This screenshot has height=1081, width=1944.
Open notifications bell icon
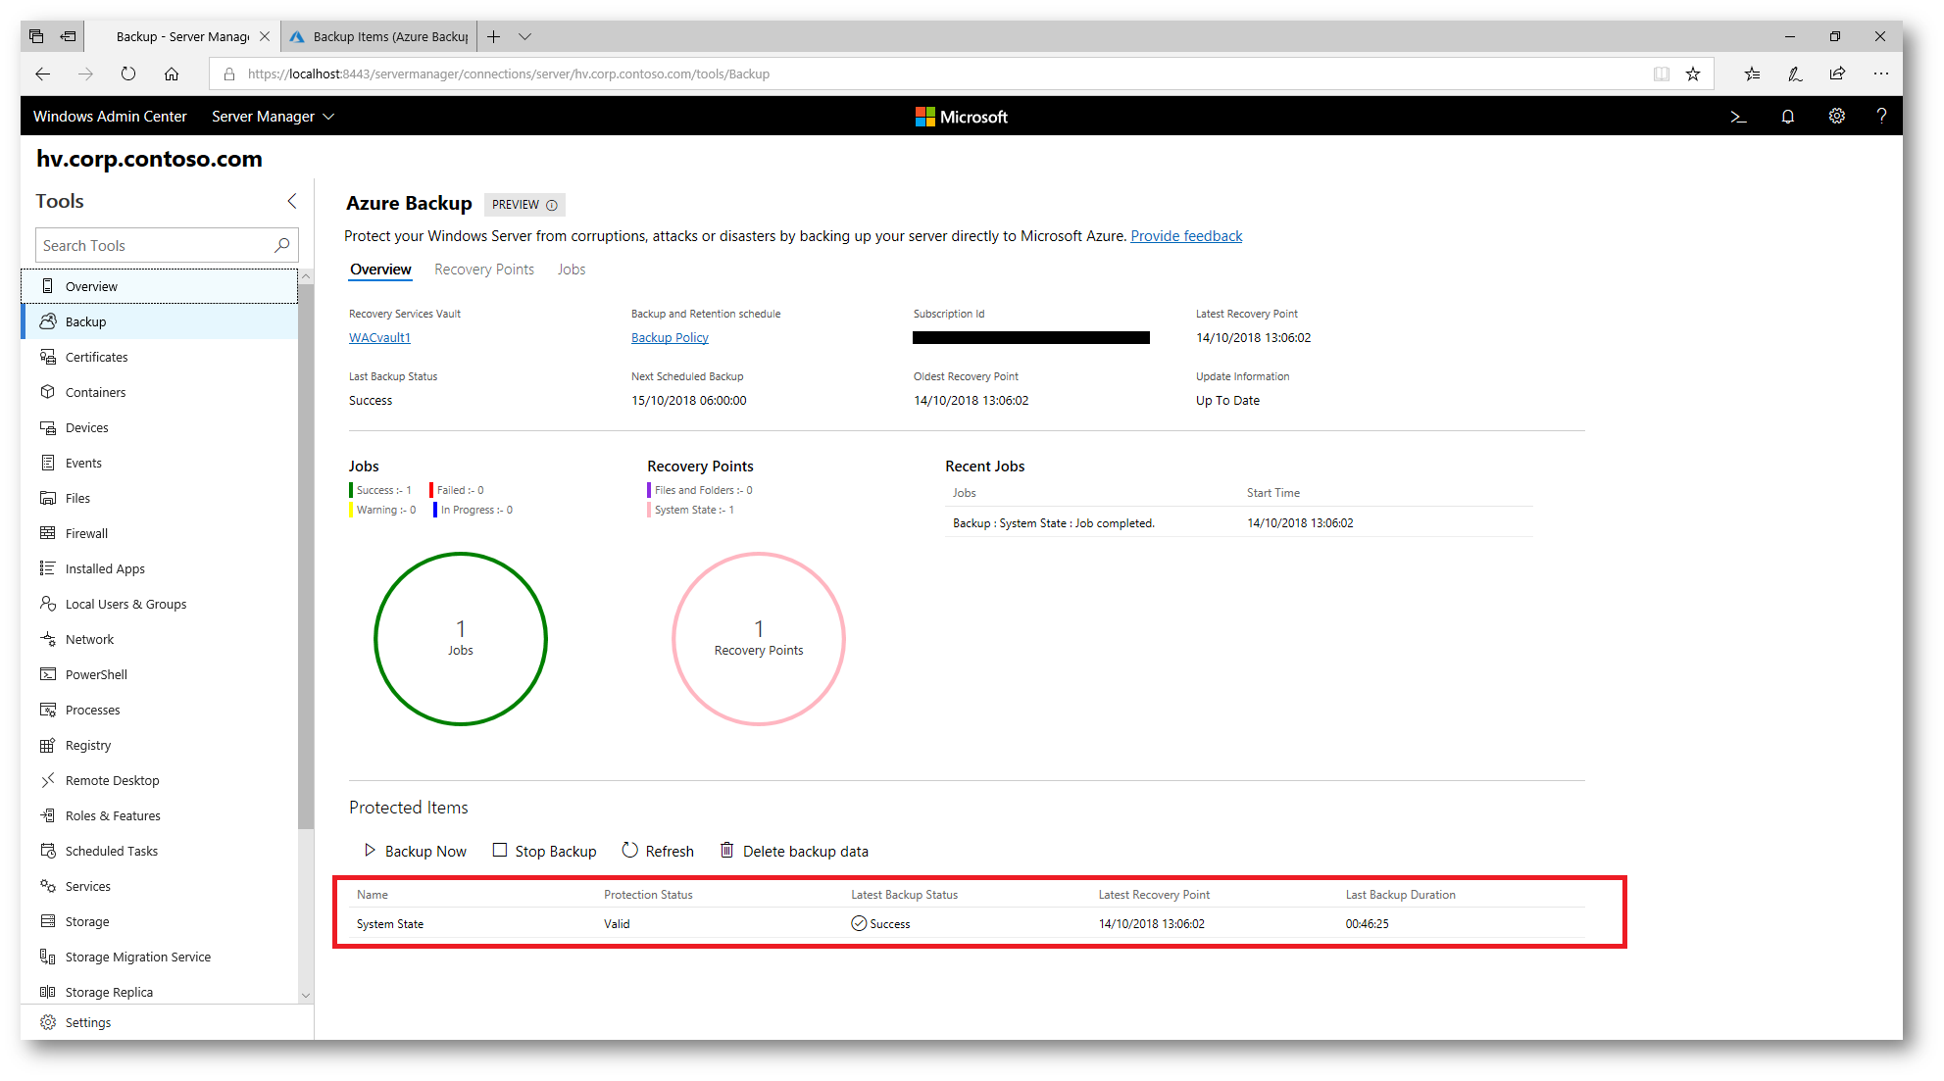pos(1787,117)
